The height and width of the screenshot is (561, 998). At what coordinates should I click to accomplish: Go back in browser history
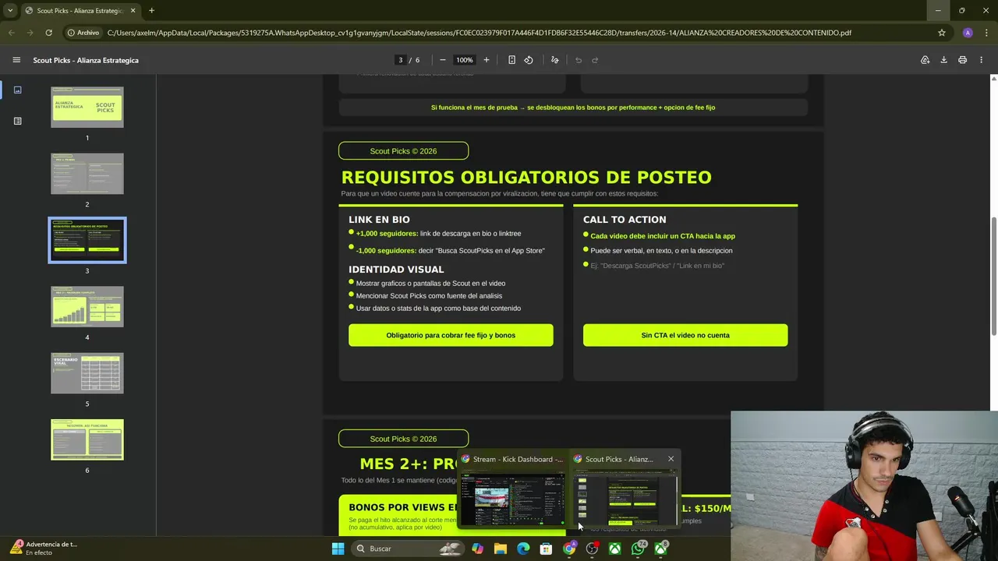[11, 33]
